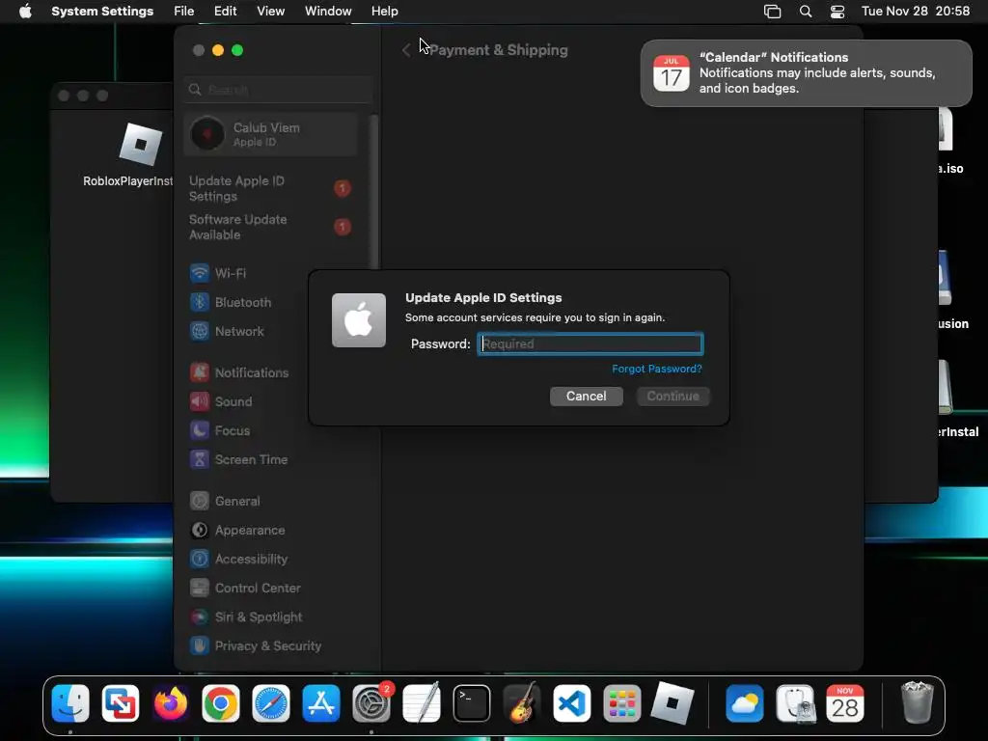
Task: Click Stage Manager icon in menu bar
Action: click(773, 12)
